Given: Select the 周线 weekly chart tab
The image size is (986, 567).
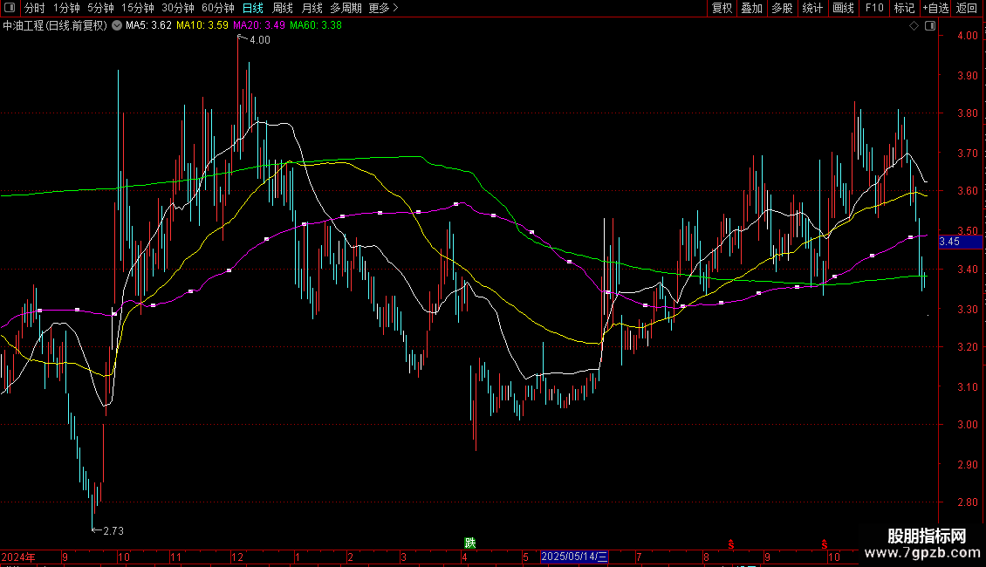Looking at the screenshot, I should (283, 8).
